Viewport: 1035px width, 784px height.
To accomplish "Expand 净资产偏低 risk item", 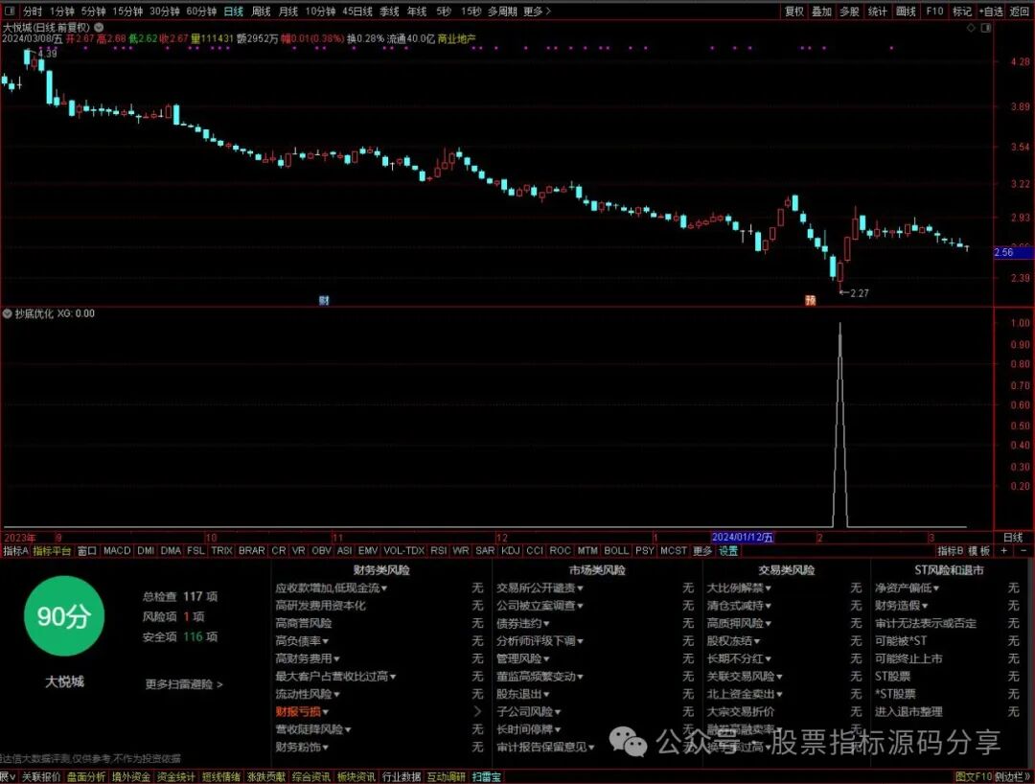I will [908, 588].
